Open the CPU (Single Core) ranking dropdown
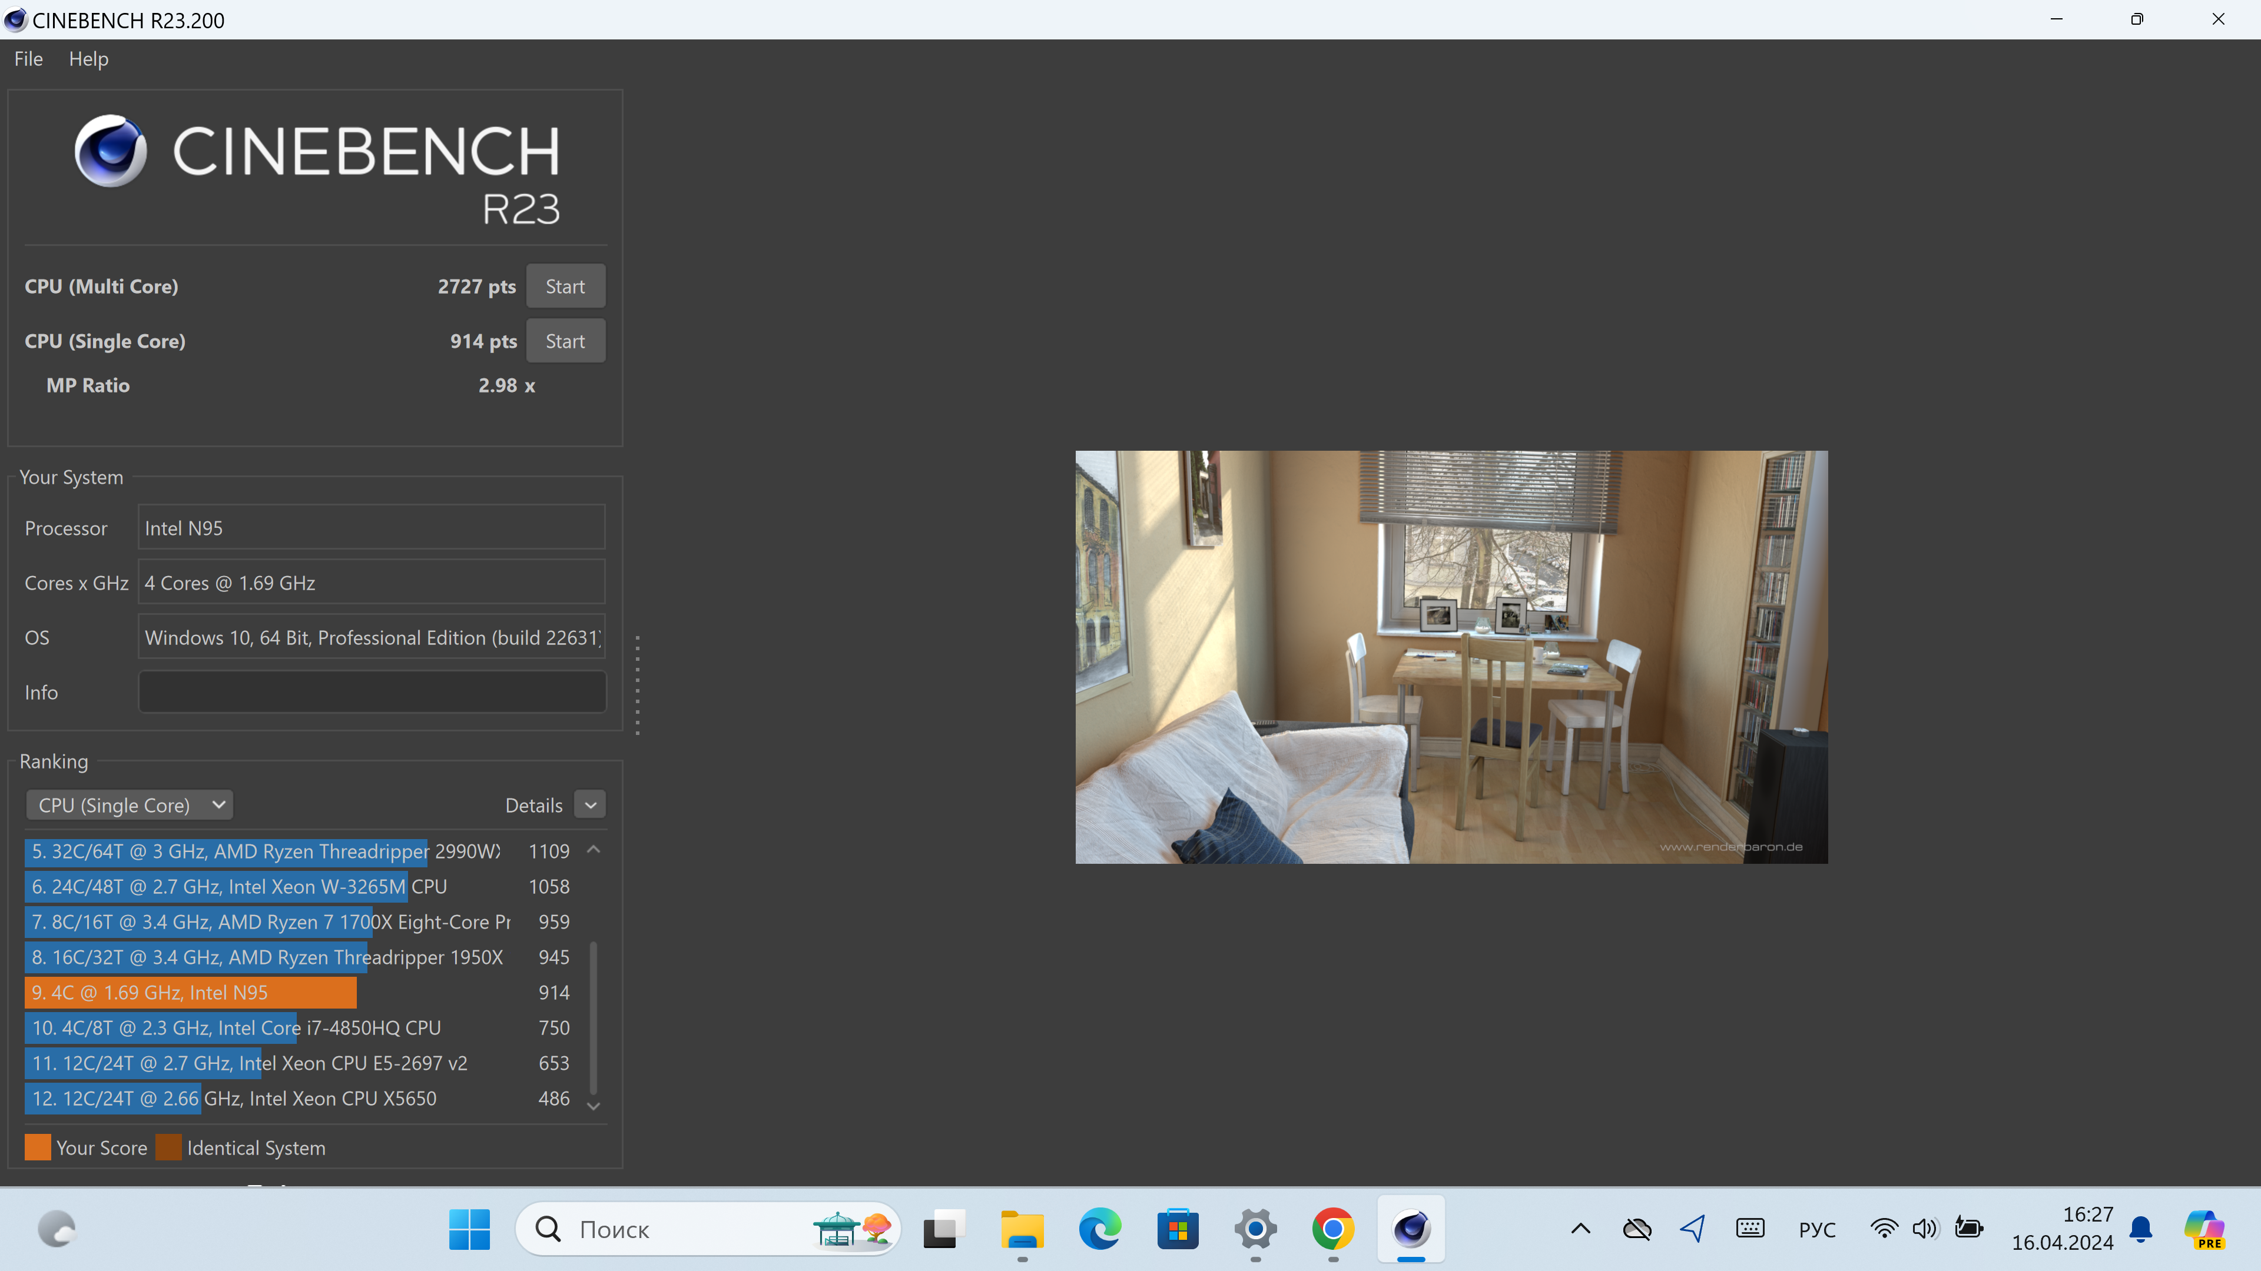This screenshot has width=2261, height=1271. click(x=130, y=804)
